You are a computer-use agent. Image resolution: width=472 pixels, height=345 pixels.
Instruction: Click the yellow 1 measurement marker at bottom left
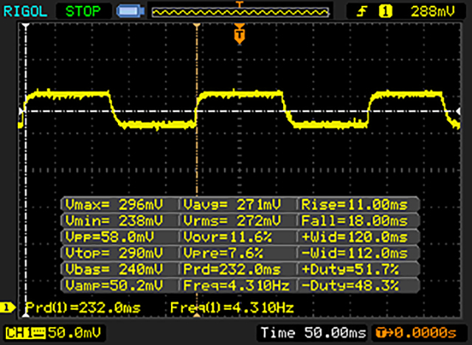[9, 307]
